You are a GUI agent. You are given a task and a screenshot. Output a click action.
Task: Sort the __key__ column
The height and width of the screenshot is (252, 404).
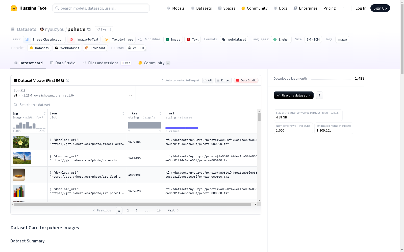[x=160, y=113]
